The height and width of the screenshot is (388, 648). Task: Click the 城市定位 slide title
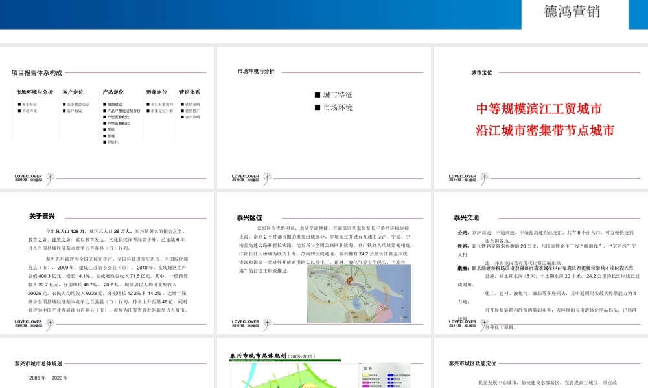(x=481, y=72)
